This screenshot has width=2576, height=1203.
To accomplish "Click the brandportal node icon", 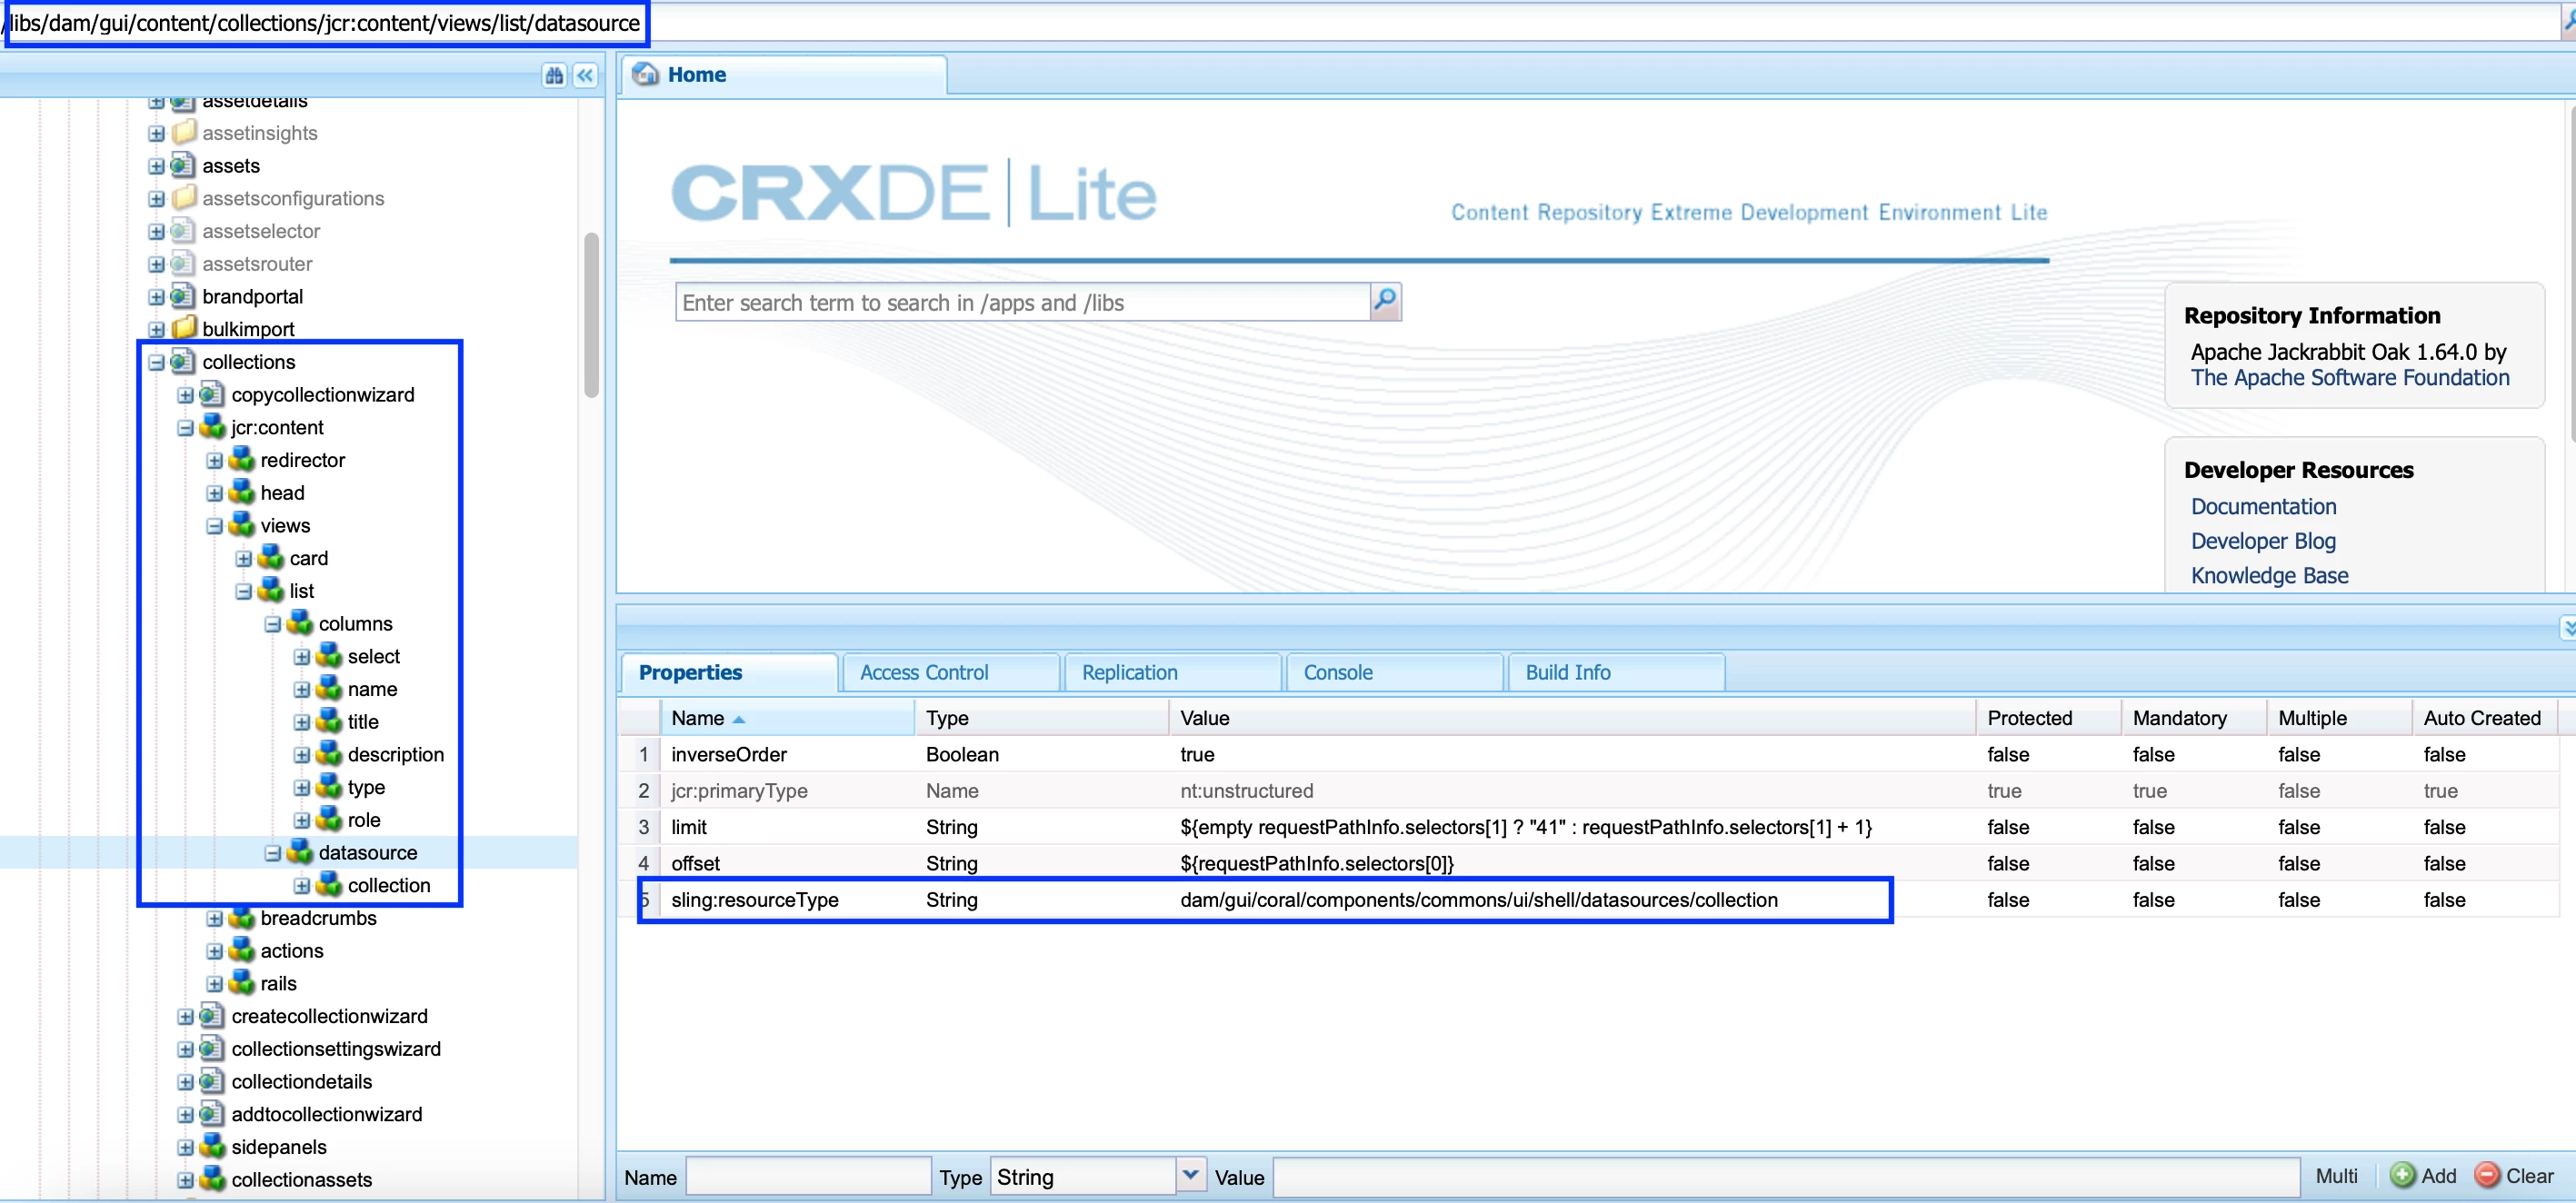I will pyautogui.click(x=182, y=297).
